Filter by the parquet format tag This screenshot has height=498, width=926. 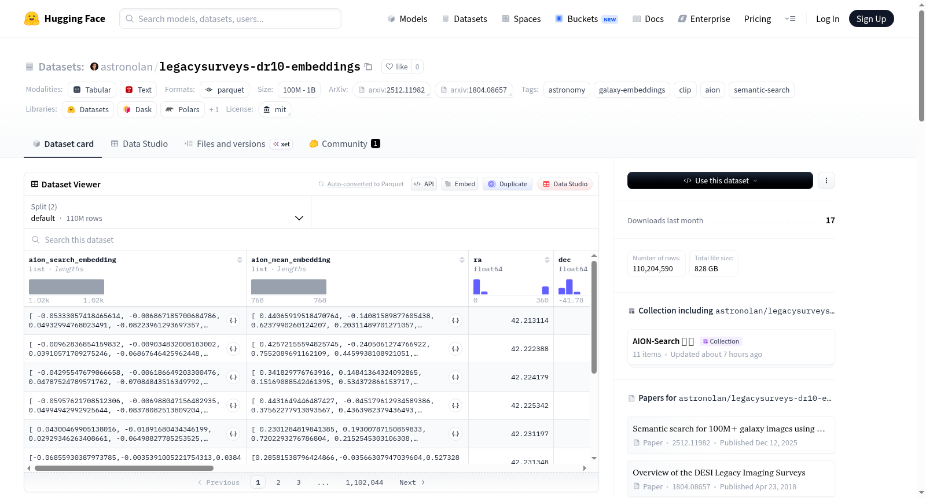(x=225, y=90)
